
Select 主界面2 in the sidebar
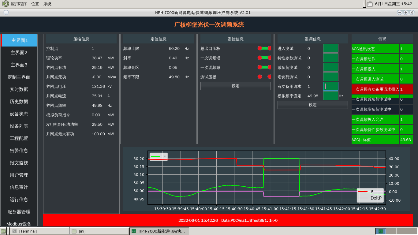coord(19,53)
